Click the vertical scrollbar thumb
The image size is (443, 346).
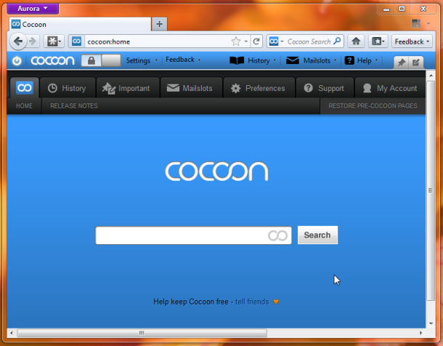[x=431, y=190]
